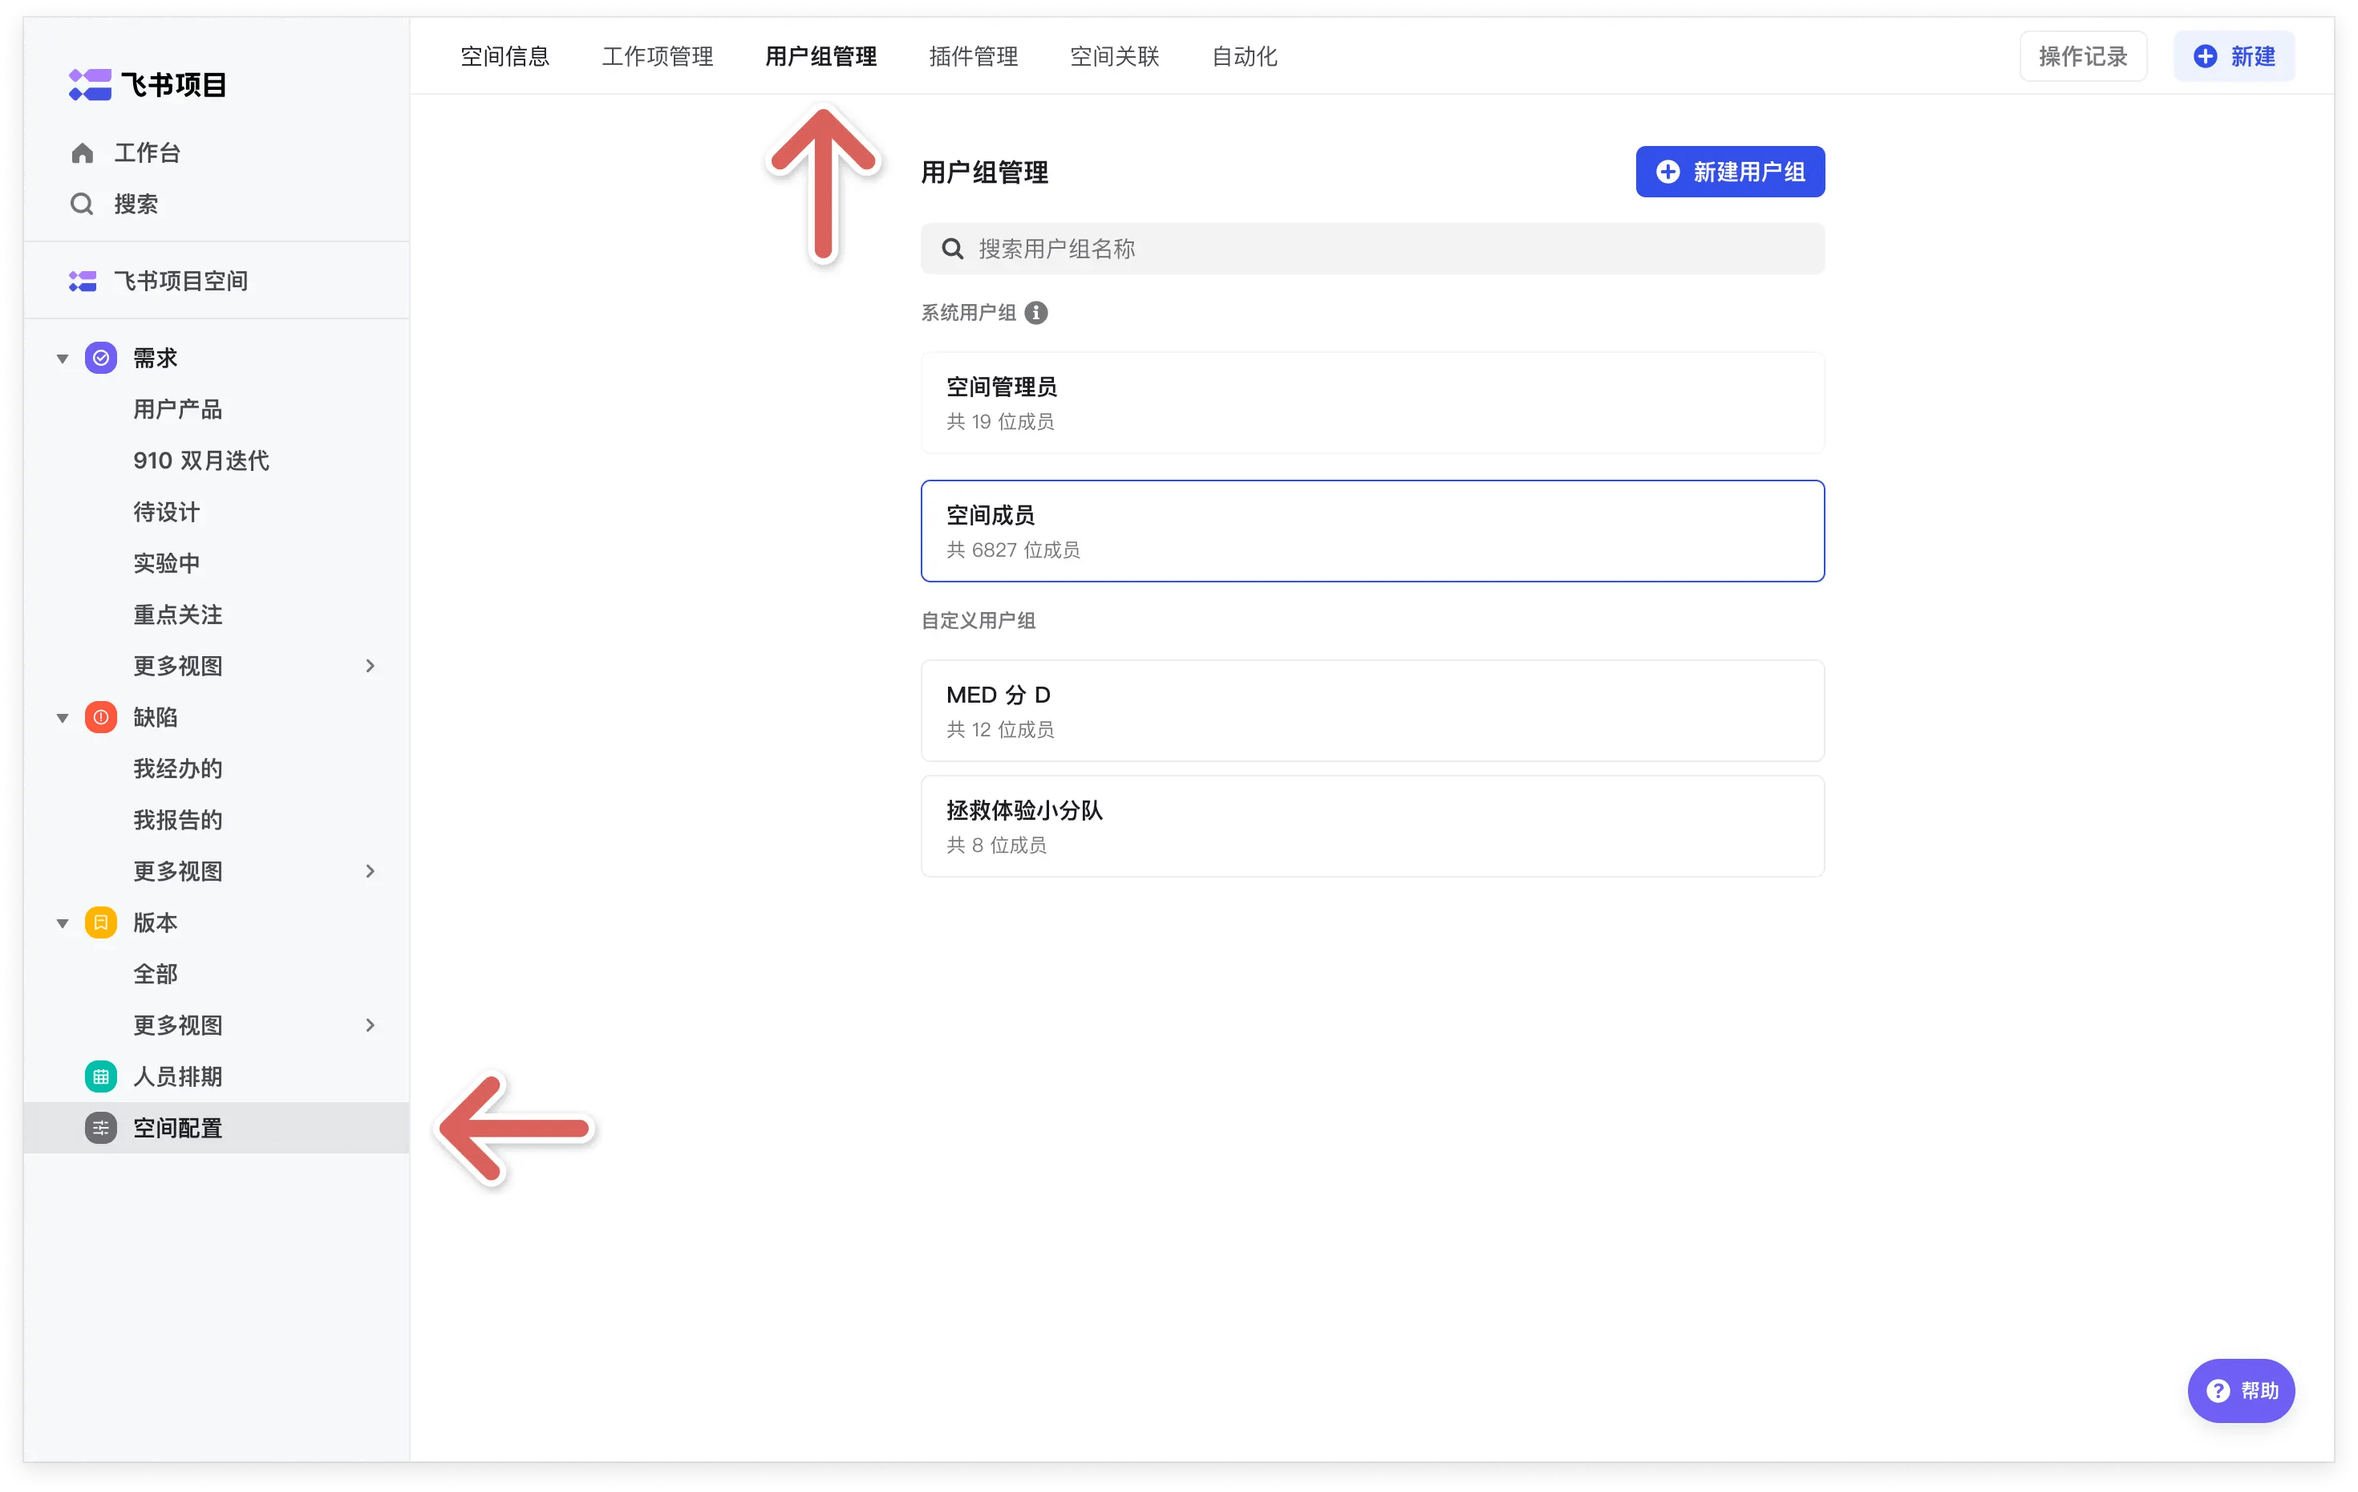Open 飞书项目空间 in sidebar

[180, 282]
